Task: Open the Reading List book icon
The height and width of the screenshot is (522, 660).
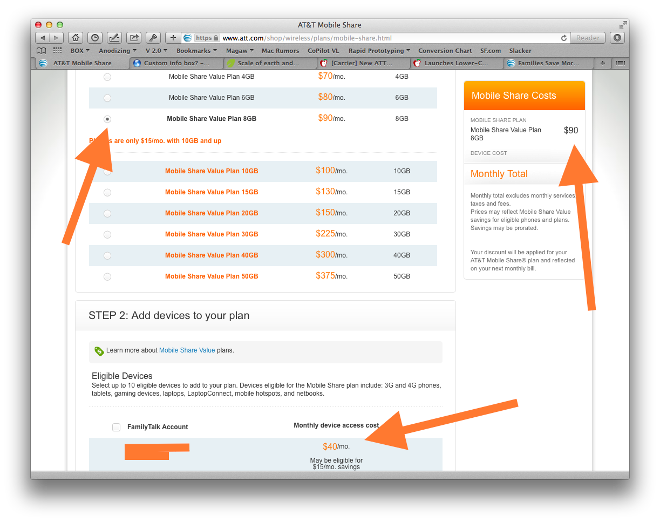Action: pos(41,51)
